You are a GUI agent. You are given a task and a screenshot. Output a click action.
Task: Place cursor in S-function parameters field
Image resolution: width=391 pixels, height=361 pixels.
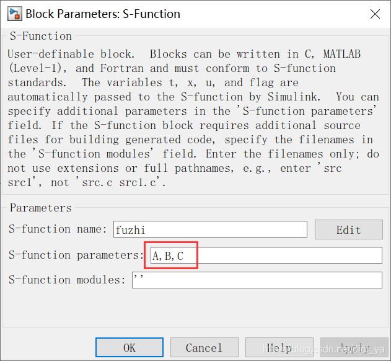coord(266,255)
